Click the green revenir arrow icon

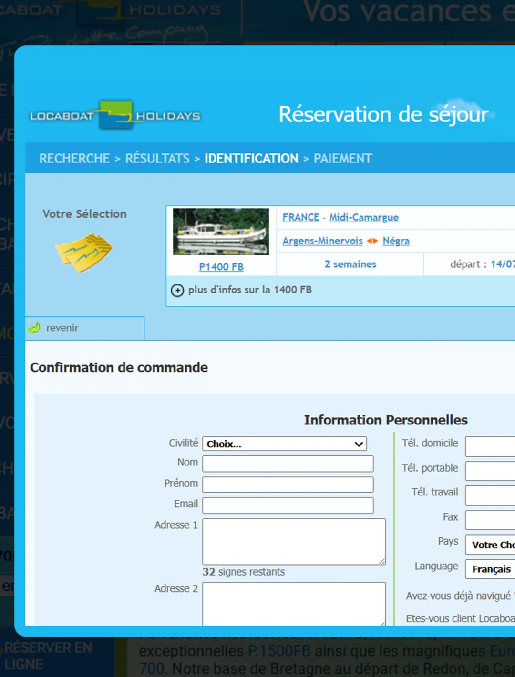click(34, 328)
